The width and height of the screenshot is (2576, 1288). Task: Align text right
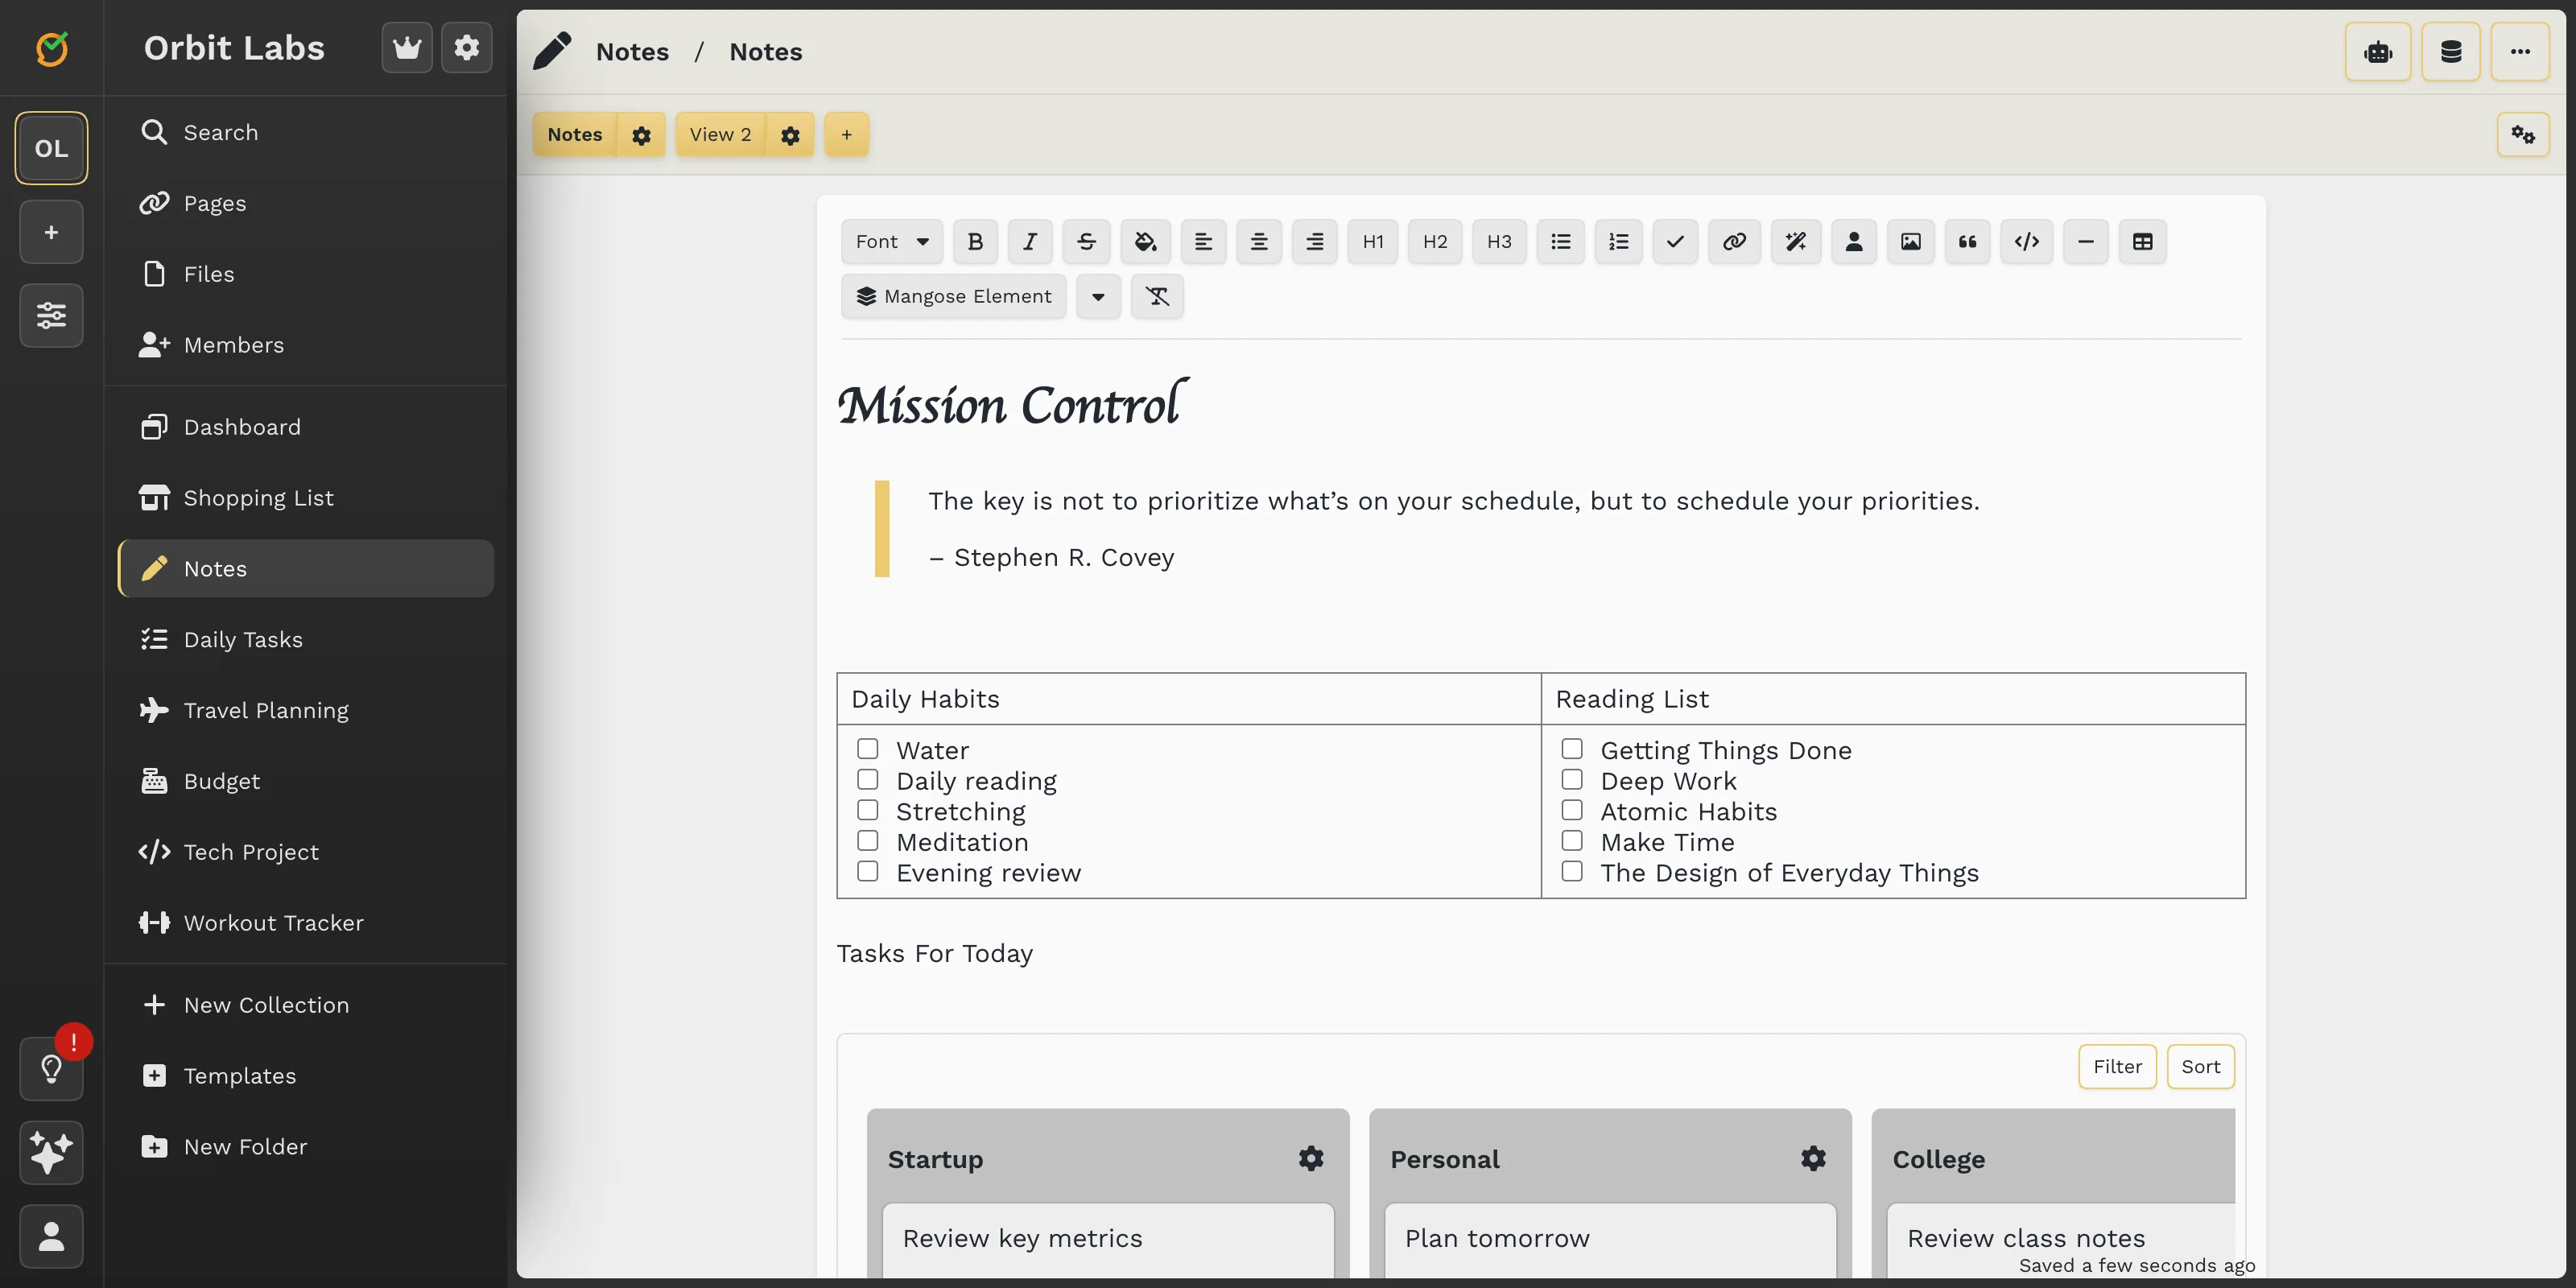(x=1315, y=241)
